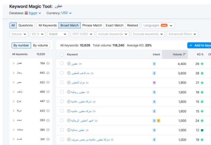Switch to the Exact Match tab
The image size is (211, 145).
[x=114, y=26]
